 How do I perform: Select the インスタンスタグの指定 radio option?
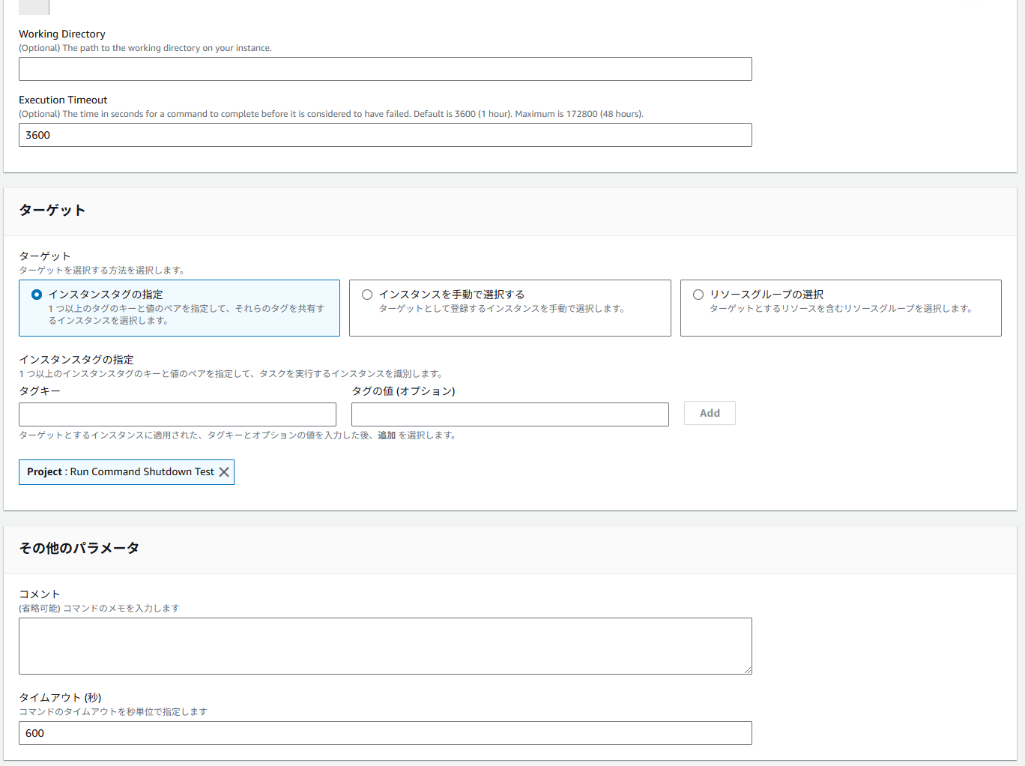pyautogui.click(x=37, y=295)
